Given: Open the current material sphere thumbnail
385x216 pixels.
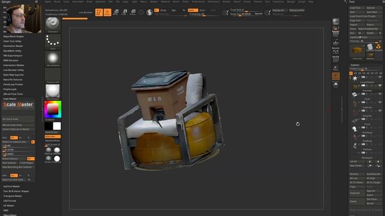Looking at the screenshot, I should pyautogui.click(x=53, y=92).
